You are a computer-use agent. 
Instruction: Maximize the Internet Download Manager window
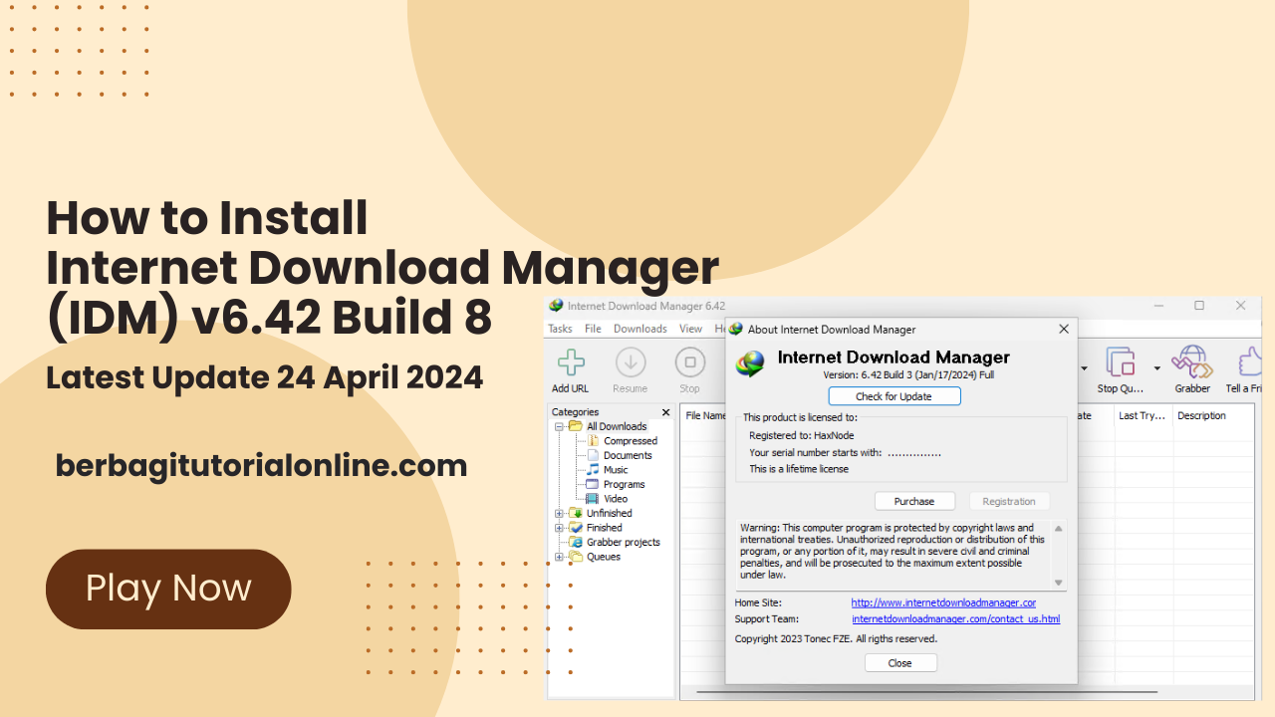tap(1199, 306)
